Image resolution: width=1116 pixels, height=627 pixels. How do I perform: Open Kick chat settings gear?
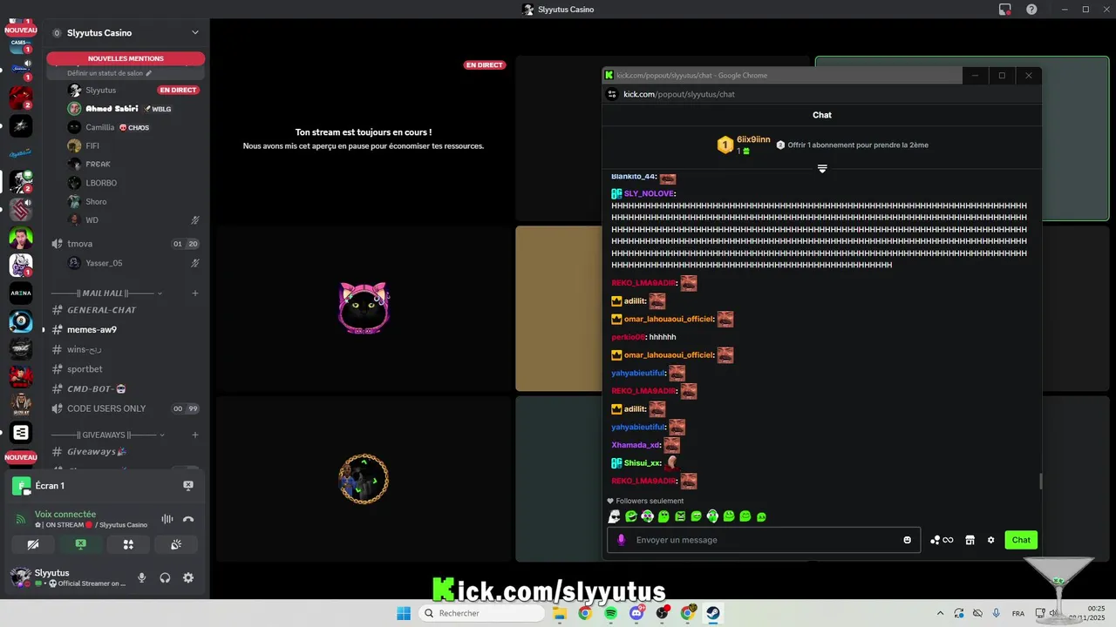pos(990,540)
